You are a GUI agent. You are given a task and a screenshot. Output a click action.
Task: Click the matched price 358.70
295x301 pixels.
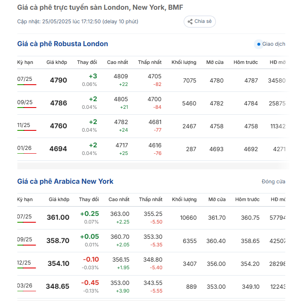pyautogui.click(x=58, y=241)
